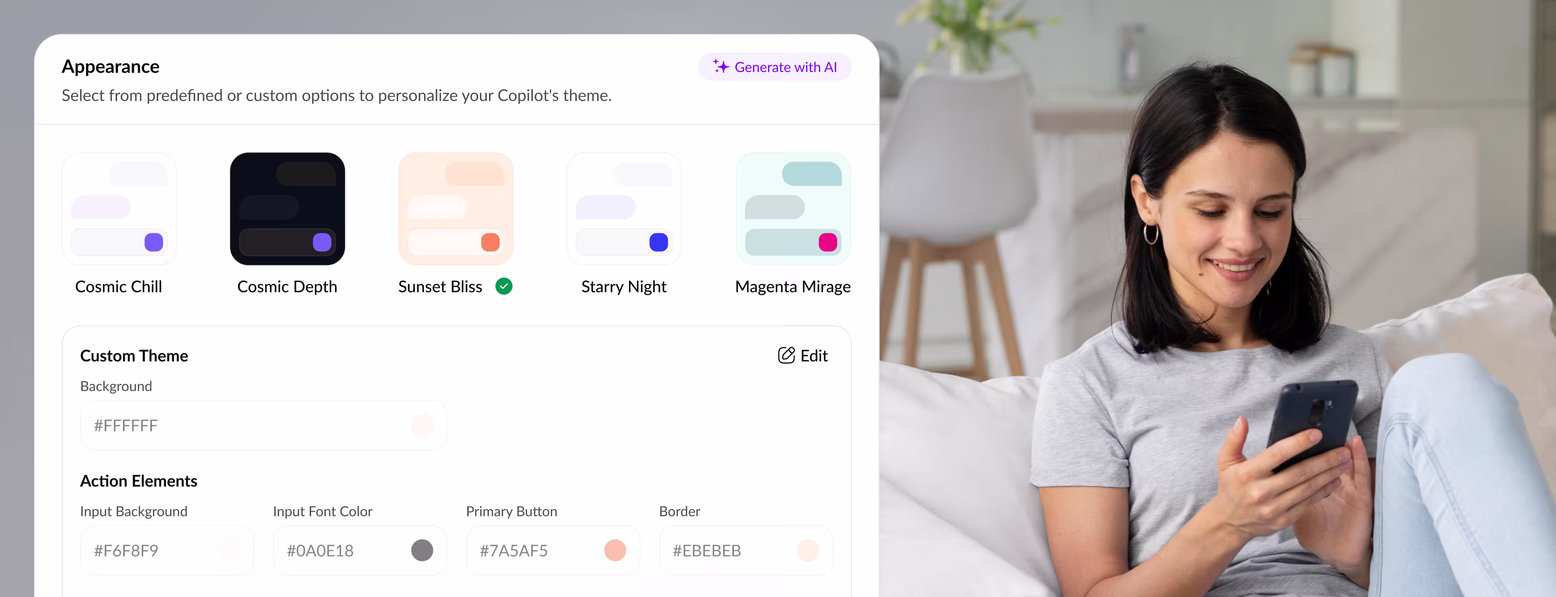Viewport: 1556px width, 597px height.
Task: Select the Starry Night theme thumbnail
Action: click(624, 209)
